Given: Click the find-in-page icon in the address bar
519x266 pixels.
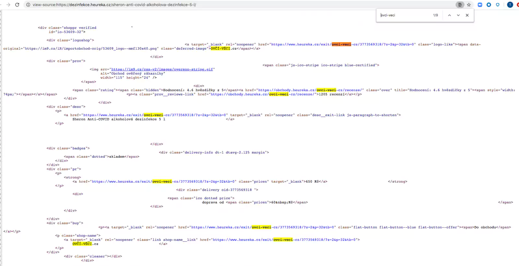Looking at the screenshot, I should point(460,5).
